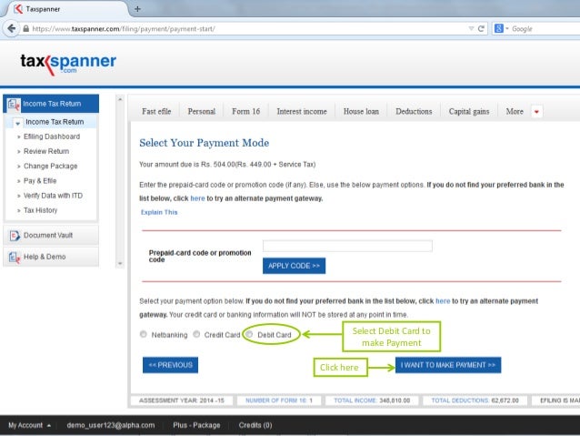Open the URL bar history dropdown

[x=471, y=28]
